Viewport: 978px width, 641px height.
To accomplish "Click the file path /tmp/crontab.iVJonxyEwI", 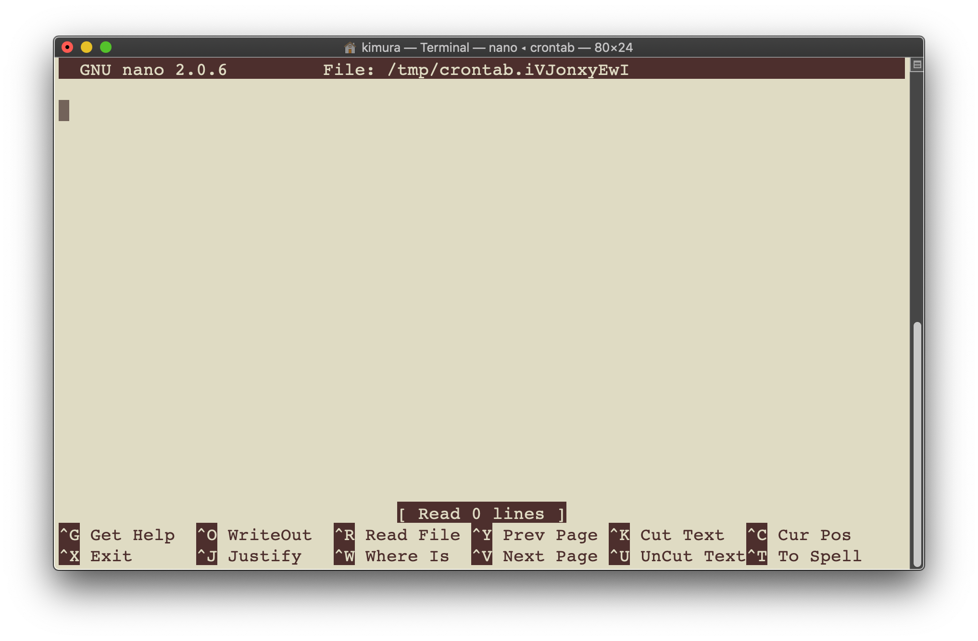I will (x=508, y=70).
